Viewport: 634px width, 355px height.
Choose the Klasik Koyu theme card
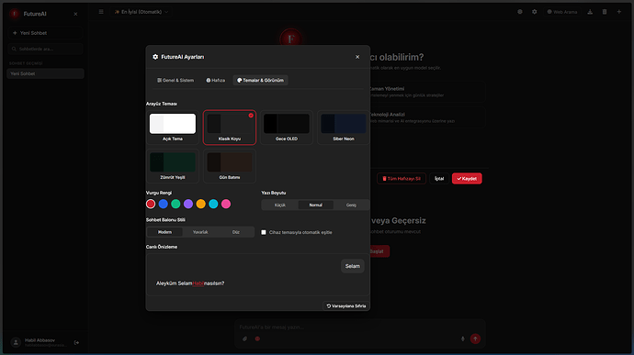pos(230,128)
